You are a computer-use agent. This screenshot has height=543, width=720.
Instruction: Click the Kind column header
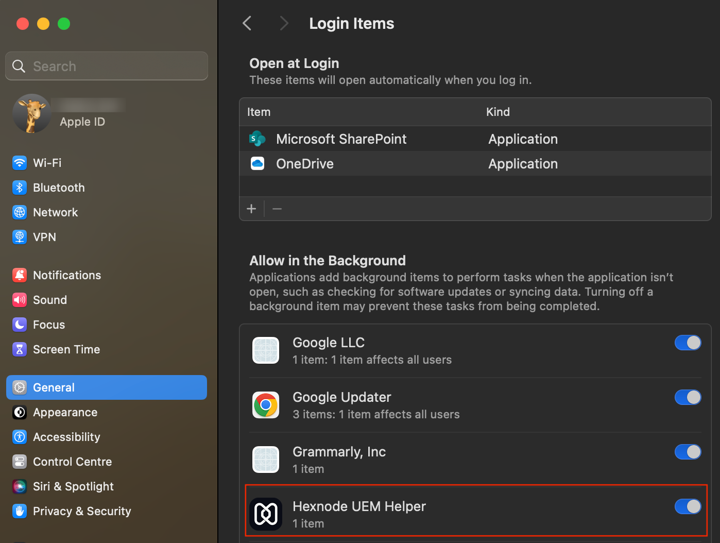coord(498,112)
